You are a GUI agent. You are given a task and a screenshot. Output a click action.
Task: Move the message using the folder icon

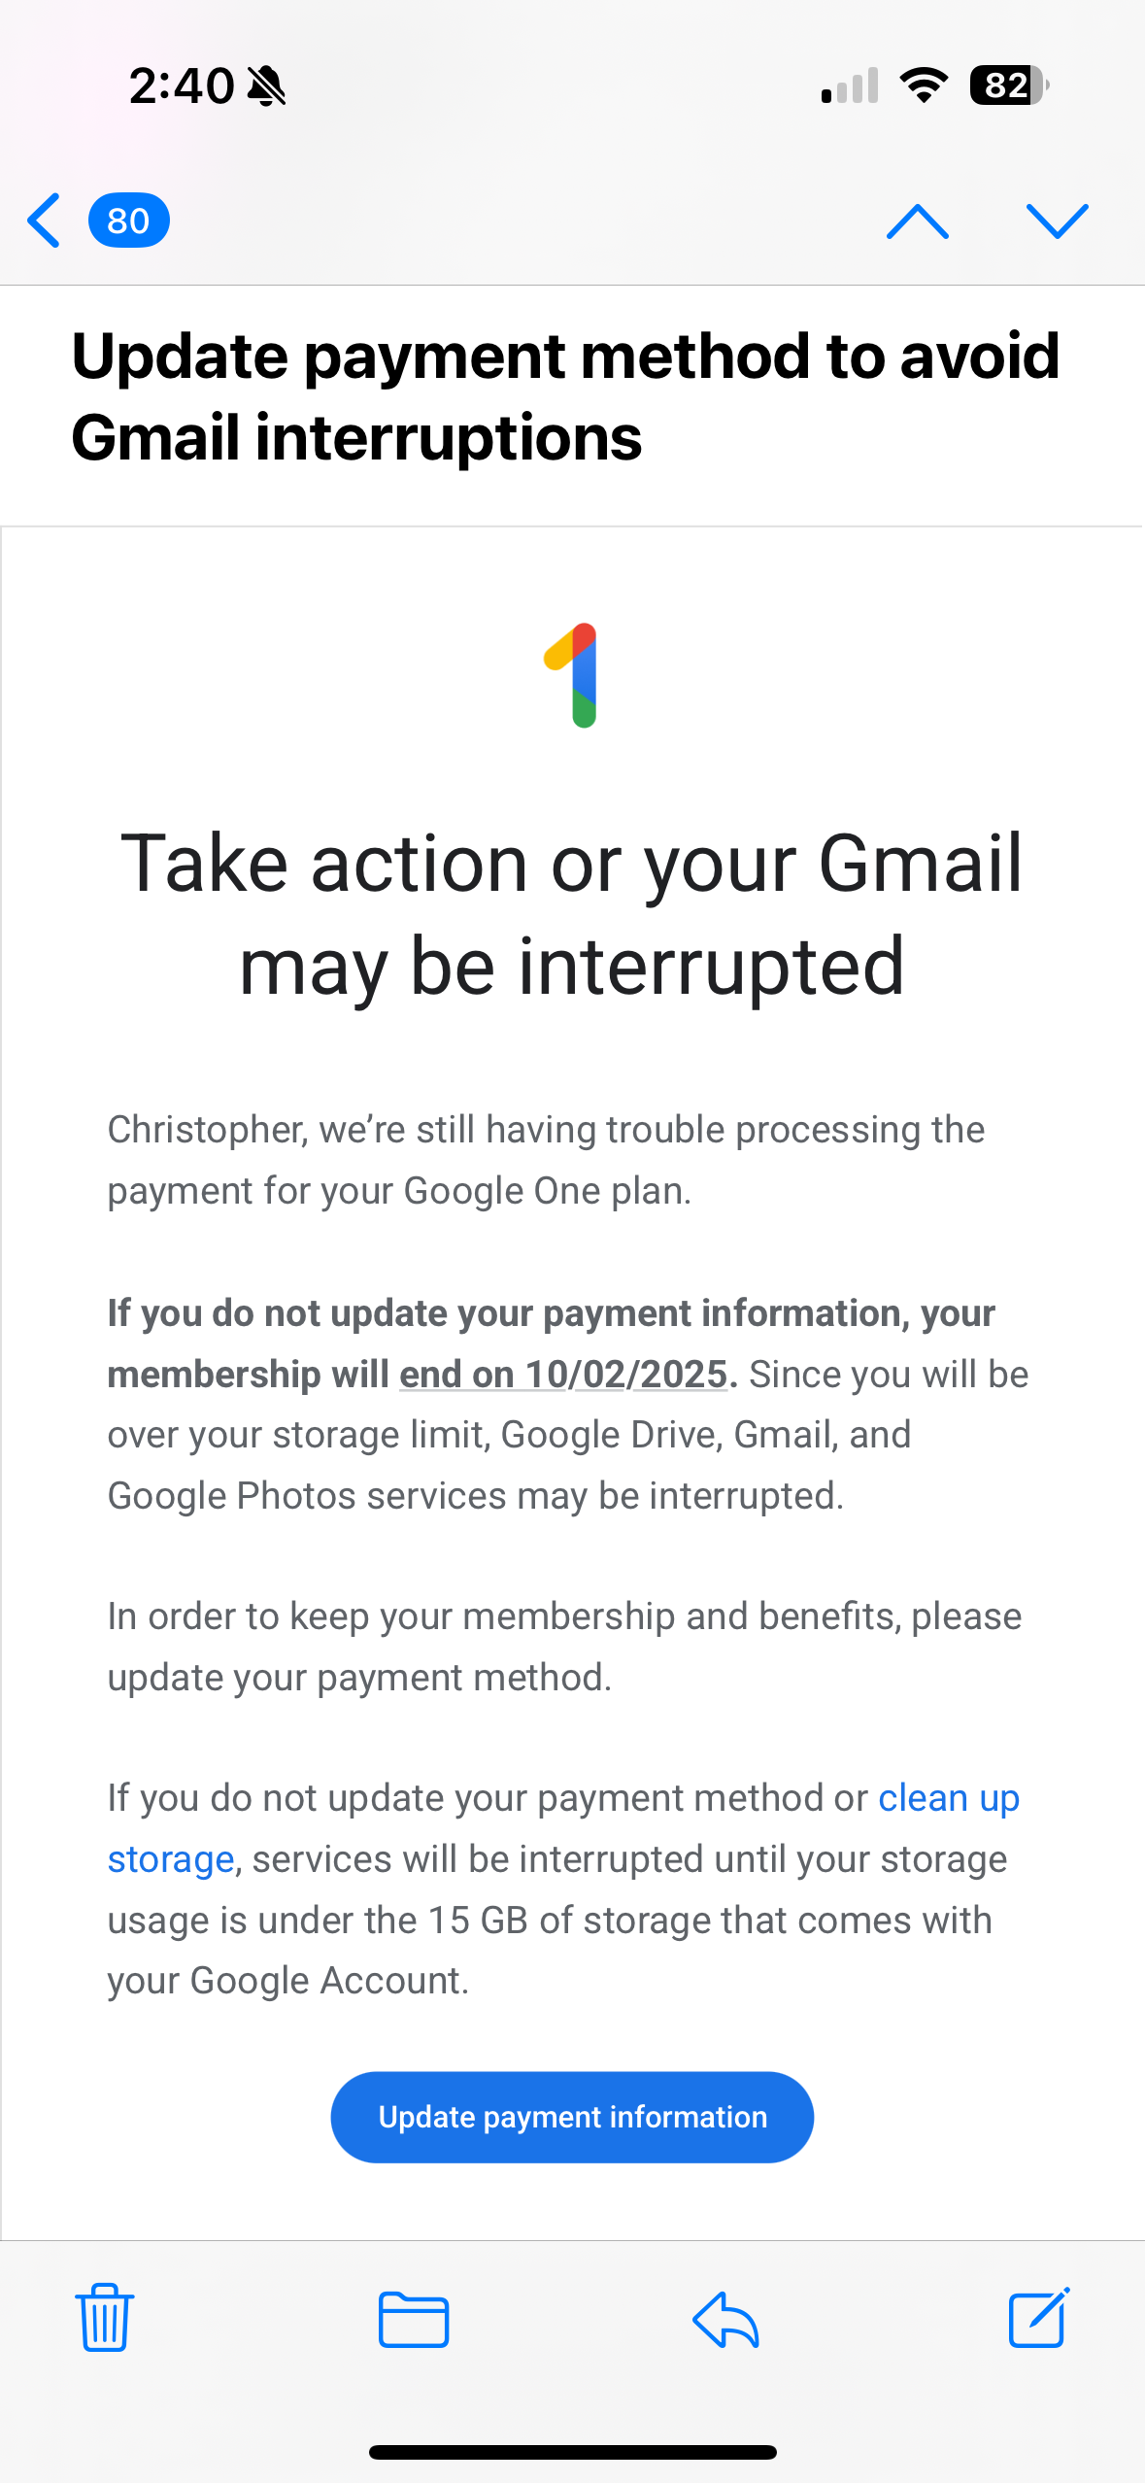pyautogui.click(x=414, y=2319)
